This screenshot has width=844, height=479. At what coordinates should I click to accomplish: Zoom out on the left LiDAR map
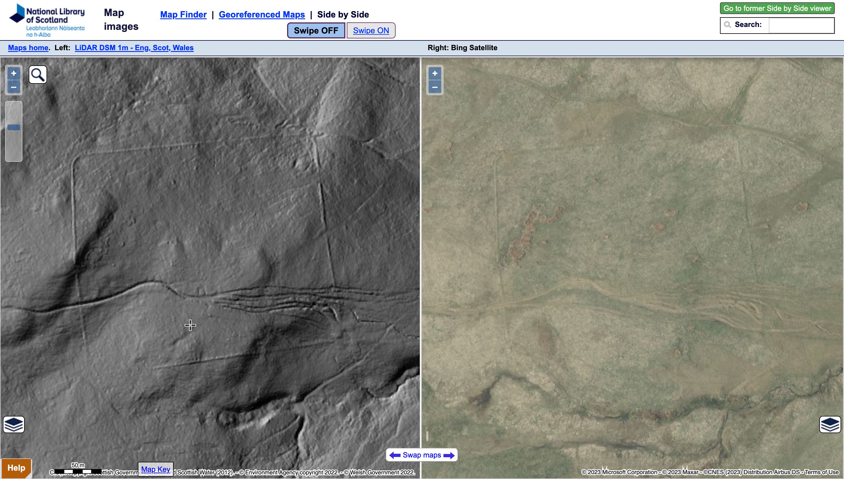[14, 87]
